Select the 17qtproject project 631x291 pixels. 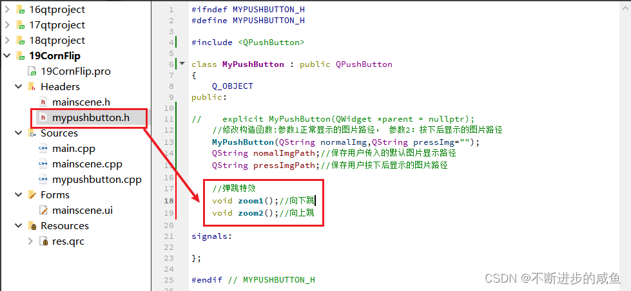[57, 25]
